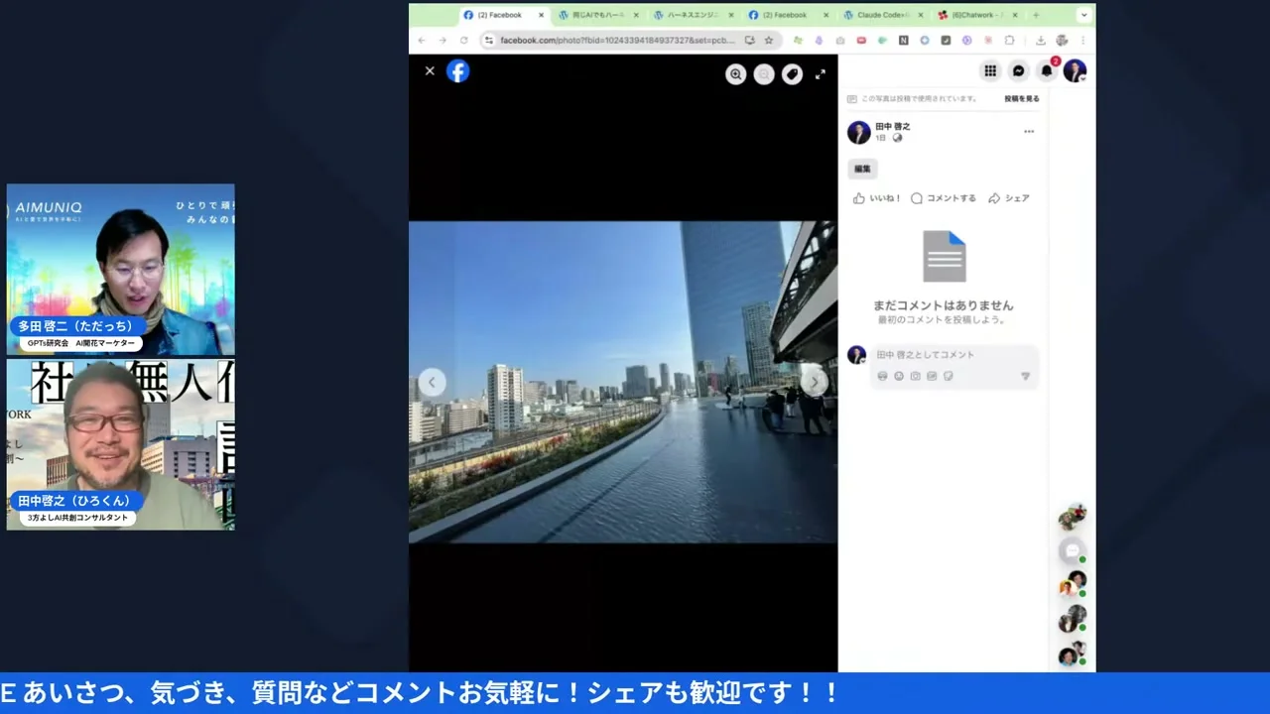1270x714 pixels.
Task: Add a sticker to the comment
Action: (x=948, y=376)
